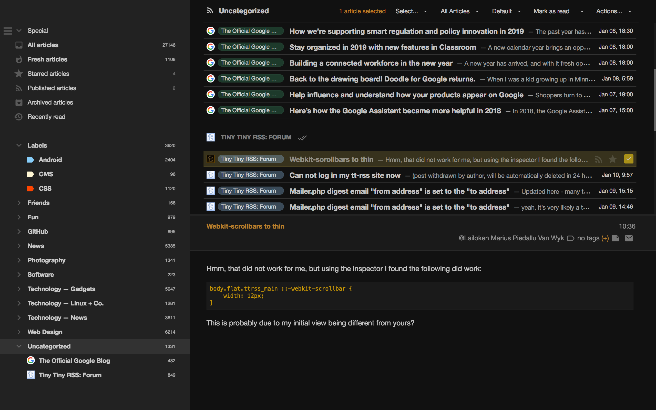This screenshot has height=410, width=656.
Task: Open the All Articles filter dropdown
Action: point(459,11)
